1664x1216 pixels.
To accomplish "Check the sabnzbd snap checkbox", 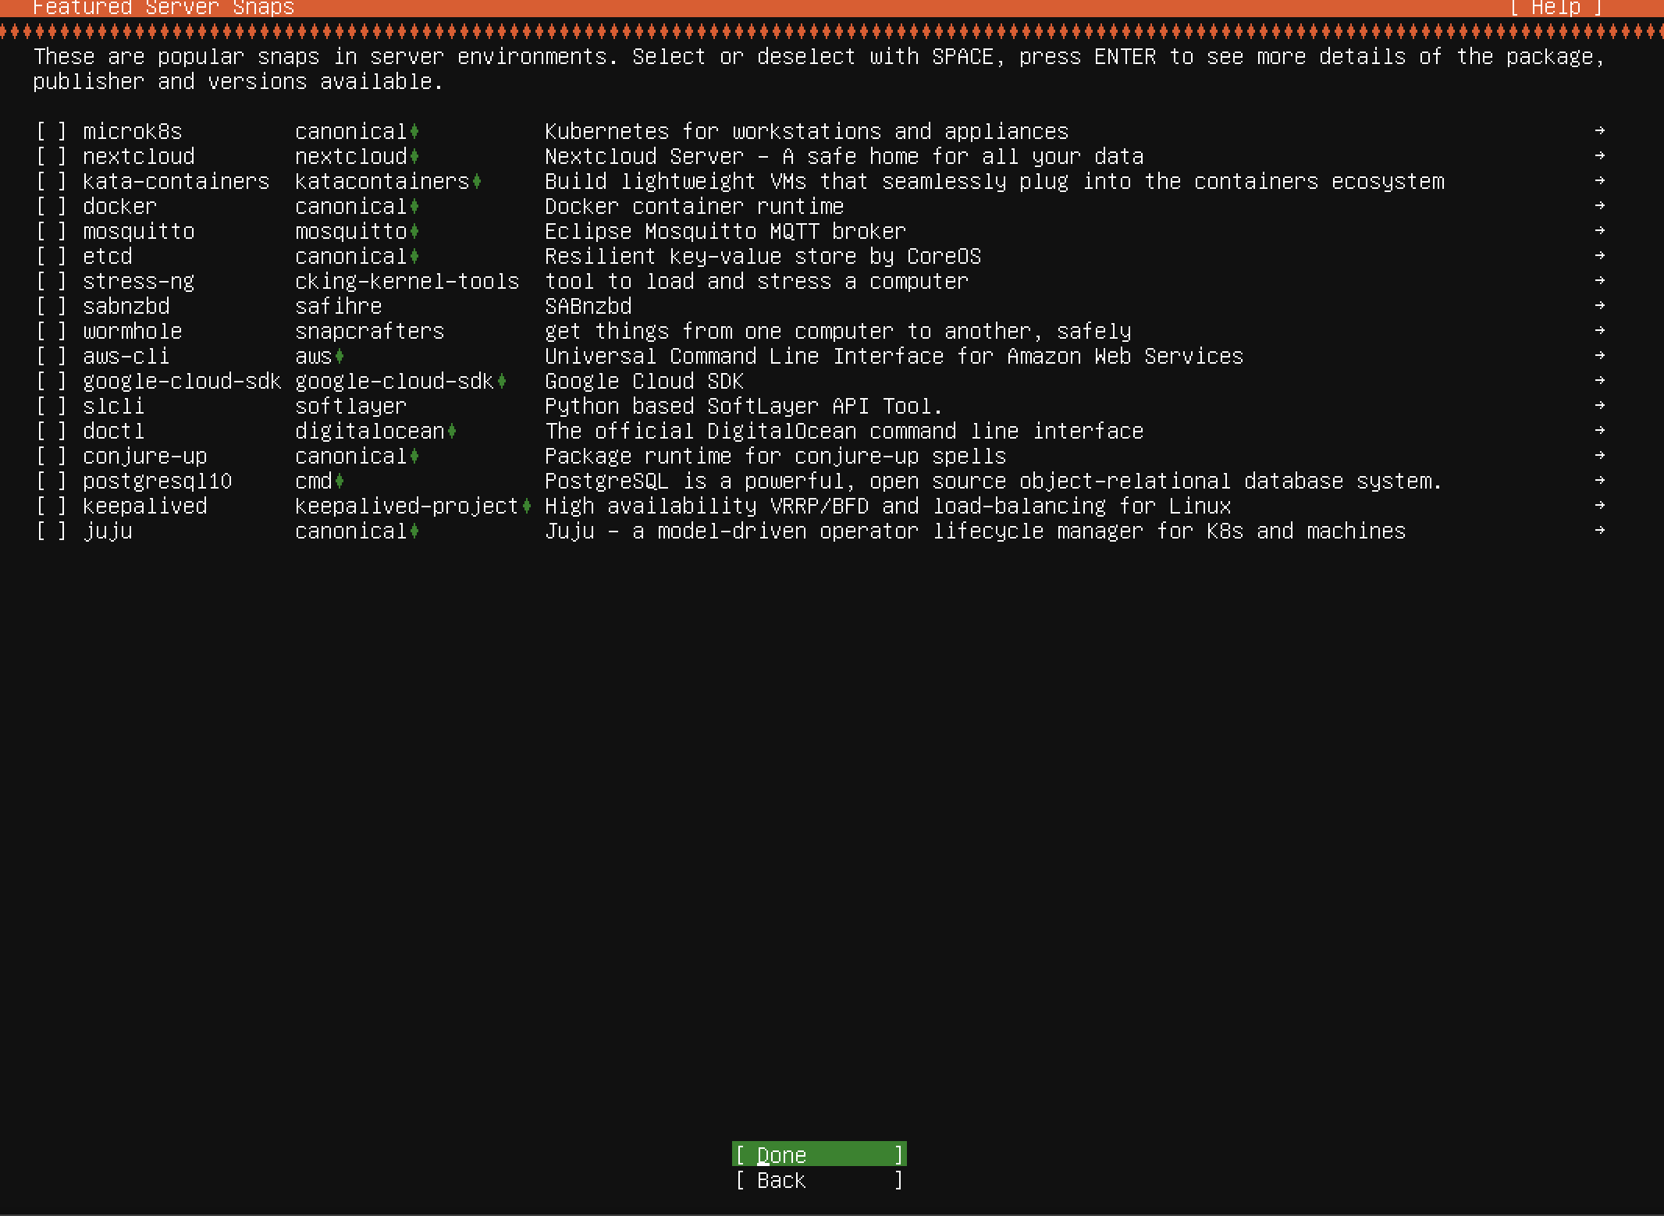I will point(52,307).
